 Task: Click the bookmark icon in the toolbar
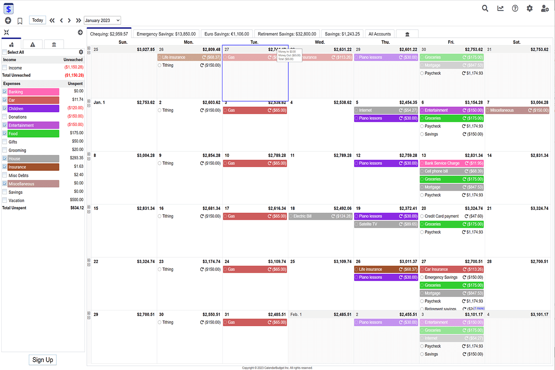pyautogui.click(x=20, y=21)
